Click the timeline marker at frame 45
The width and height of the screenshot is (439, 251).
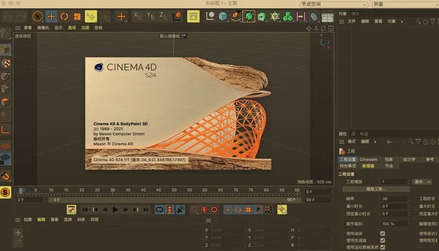click(x=159, y=190)
